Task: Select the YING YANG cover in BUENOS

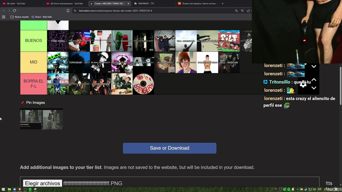Action: point(58,41)
